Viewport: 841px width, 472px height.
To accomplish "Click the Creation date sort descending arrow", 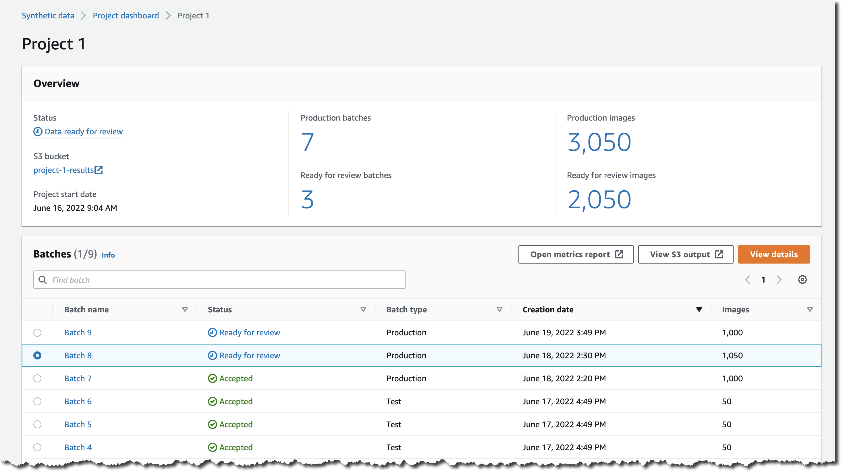I will coord(699,309).
